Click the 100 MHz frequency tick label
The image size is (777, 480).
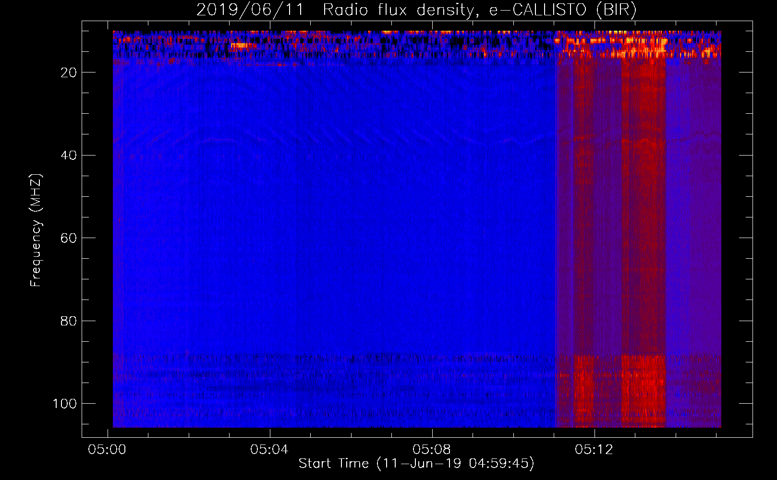[x=65, y=404]
